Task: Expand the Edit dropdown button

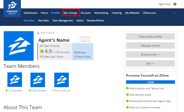Action: [150, 63]
